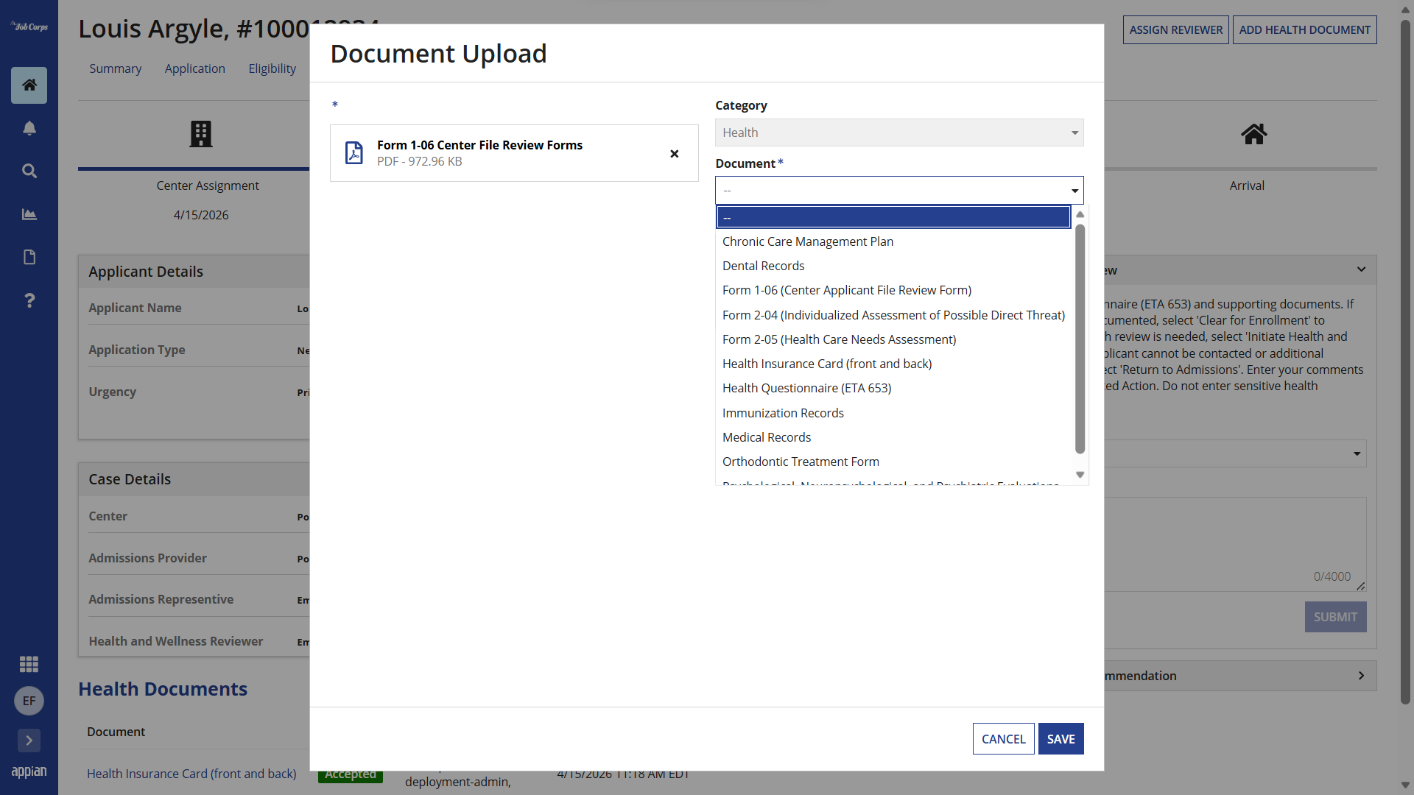
Task: Click 'Form 1-06 Center File Review Forms' filename
Action: [479, 145]
